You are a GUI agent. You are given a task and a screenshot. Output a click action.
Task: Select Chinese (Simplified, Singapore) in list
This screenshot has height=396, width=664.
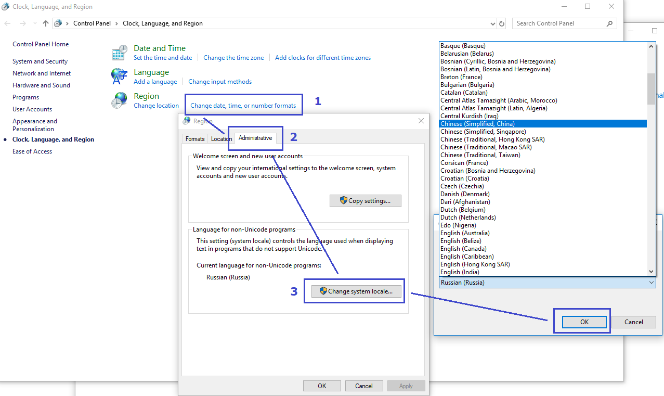[543, 132]
